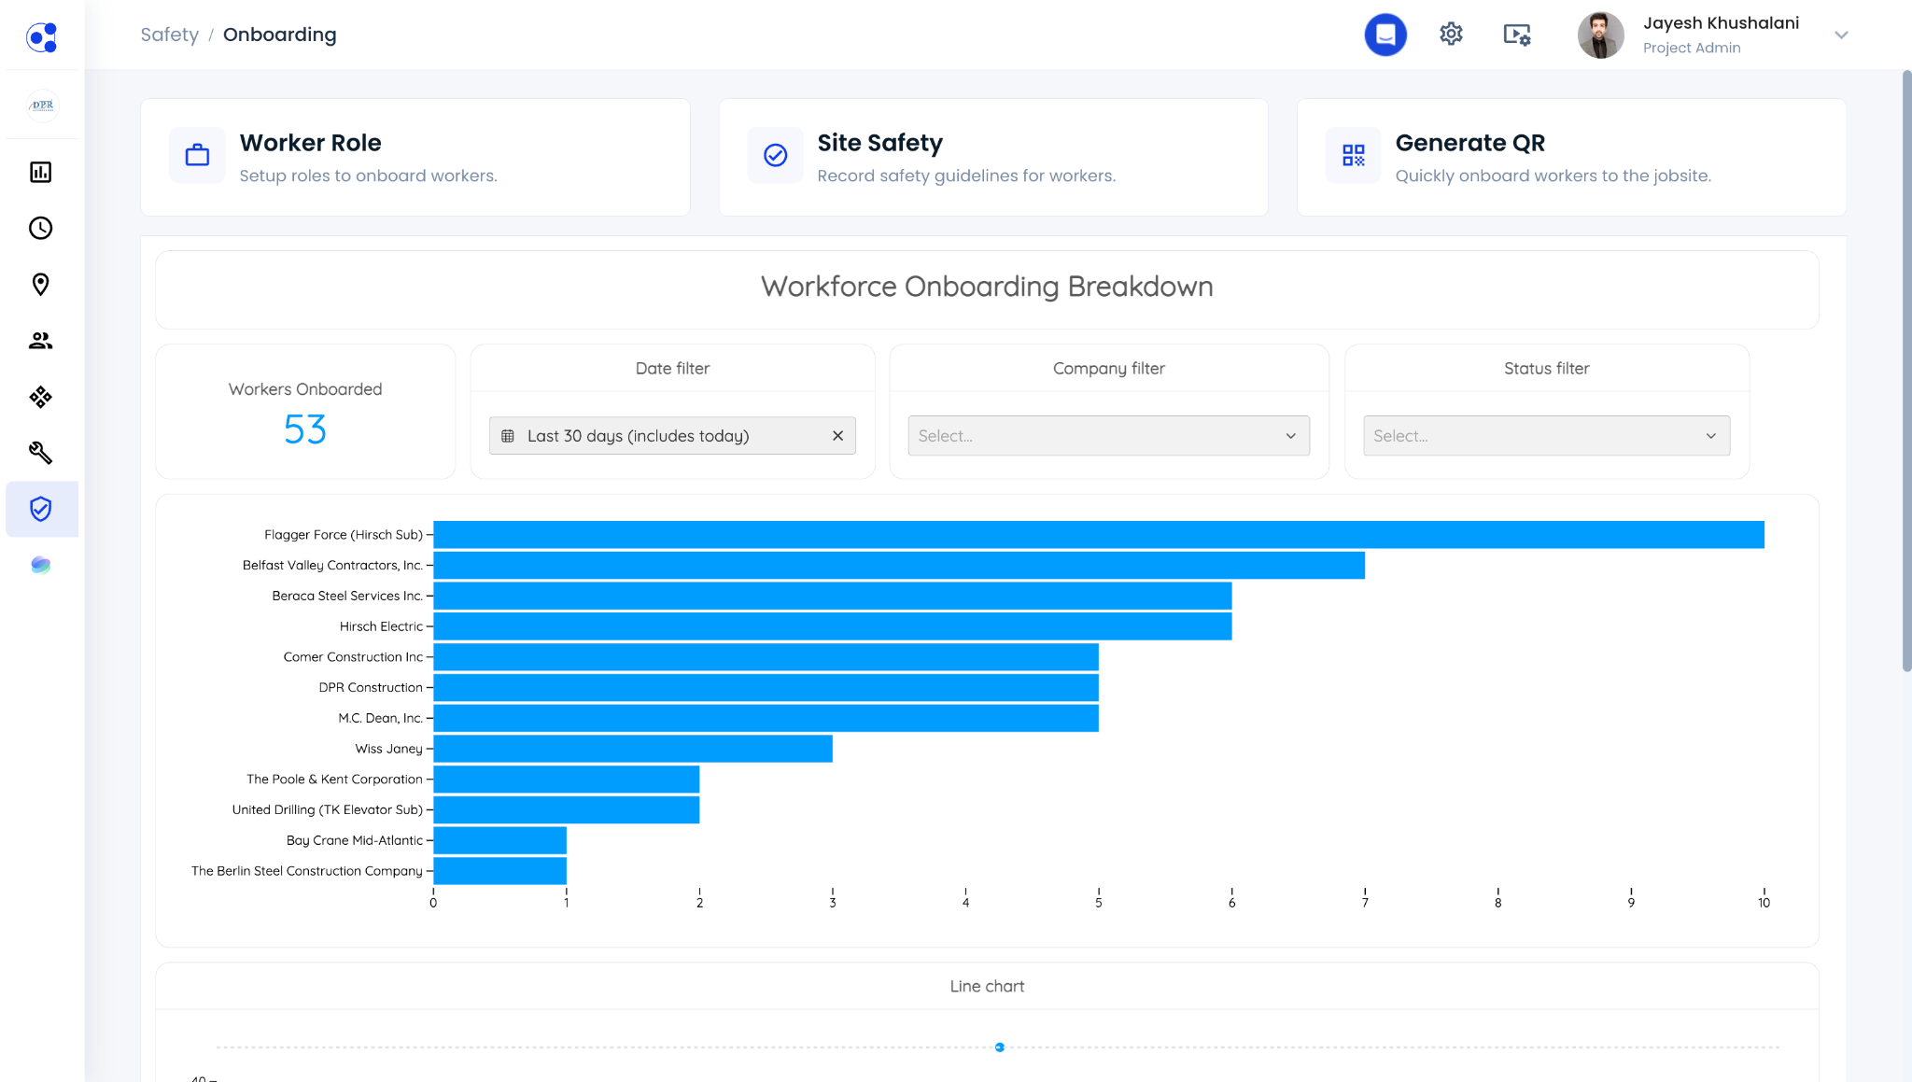Click the Generate QR code icon
The height and width of the screenshot is (1082, 1912).
click(x=1354, y=155)
